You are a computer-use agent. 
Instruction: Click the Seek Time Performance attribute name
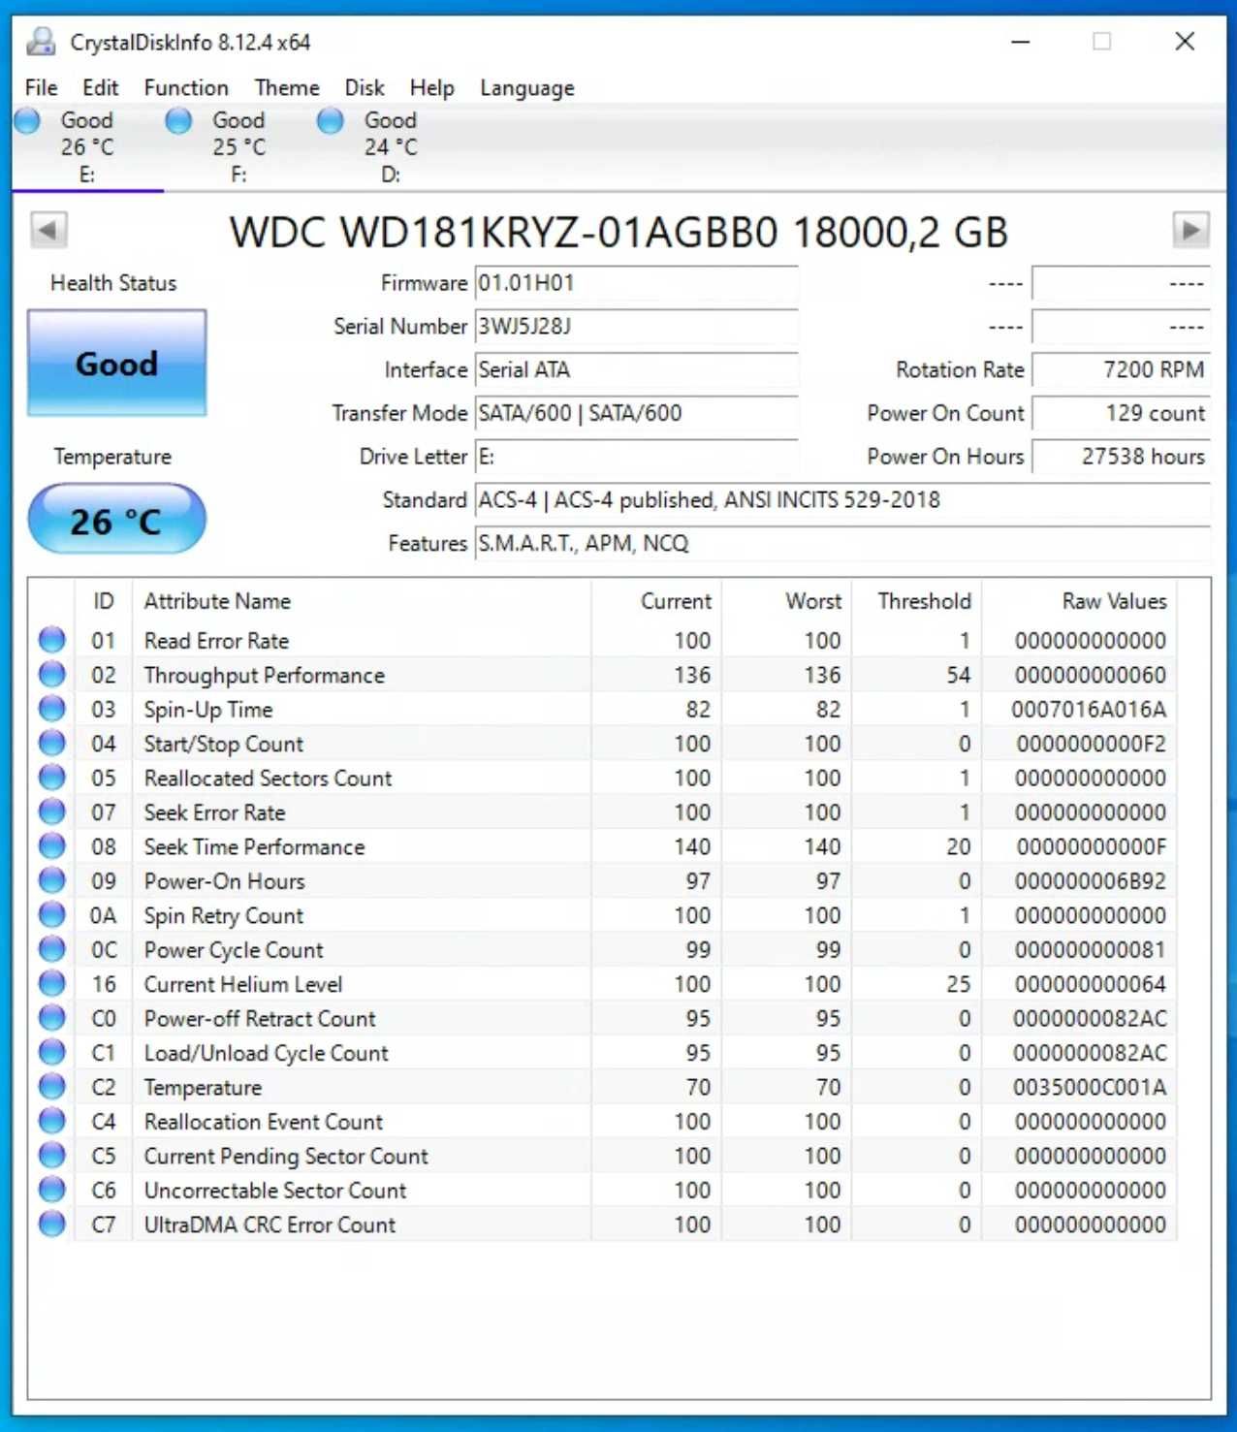[x=254, y=847]
